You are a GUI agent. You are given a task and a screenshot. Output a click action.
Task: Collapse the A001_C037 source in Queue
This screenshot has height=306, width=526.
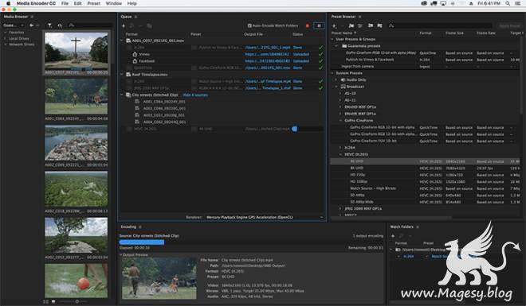pos(122,41)
